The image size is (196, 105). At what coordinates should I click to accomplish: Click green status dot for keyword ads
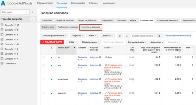point(51,66)
